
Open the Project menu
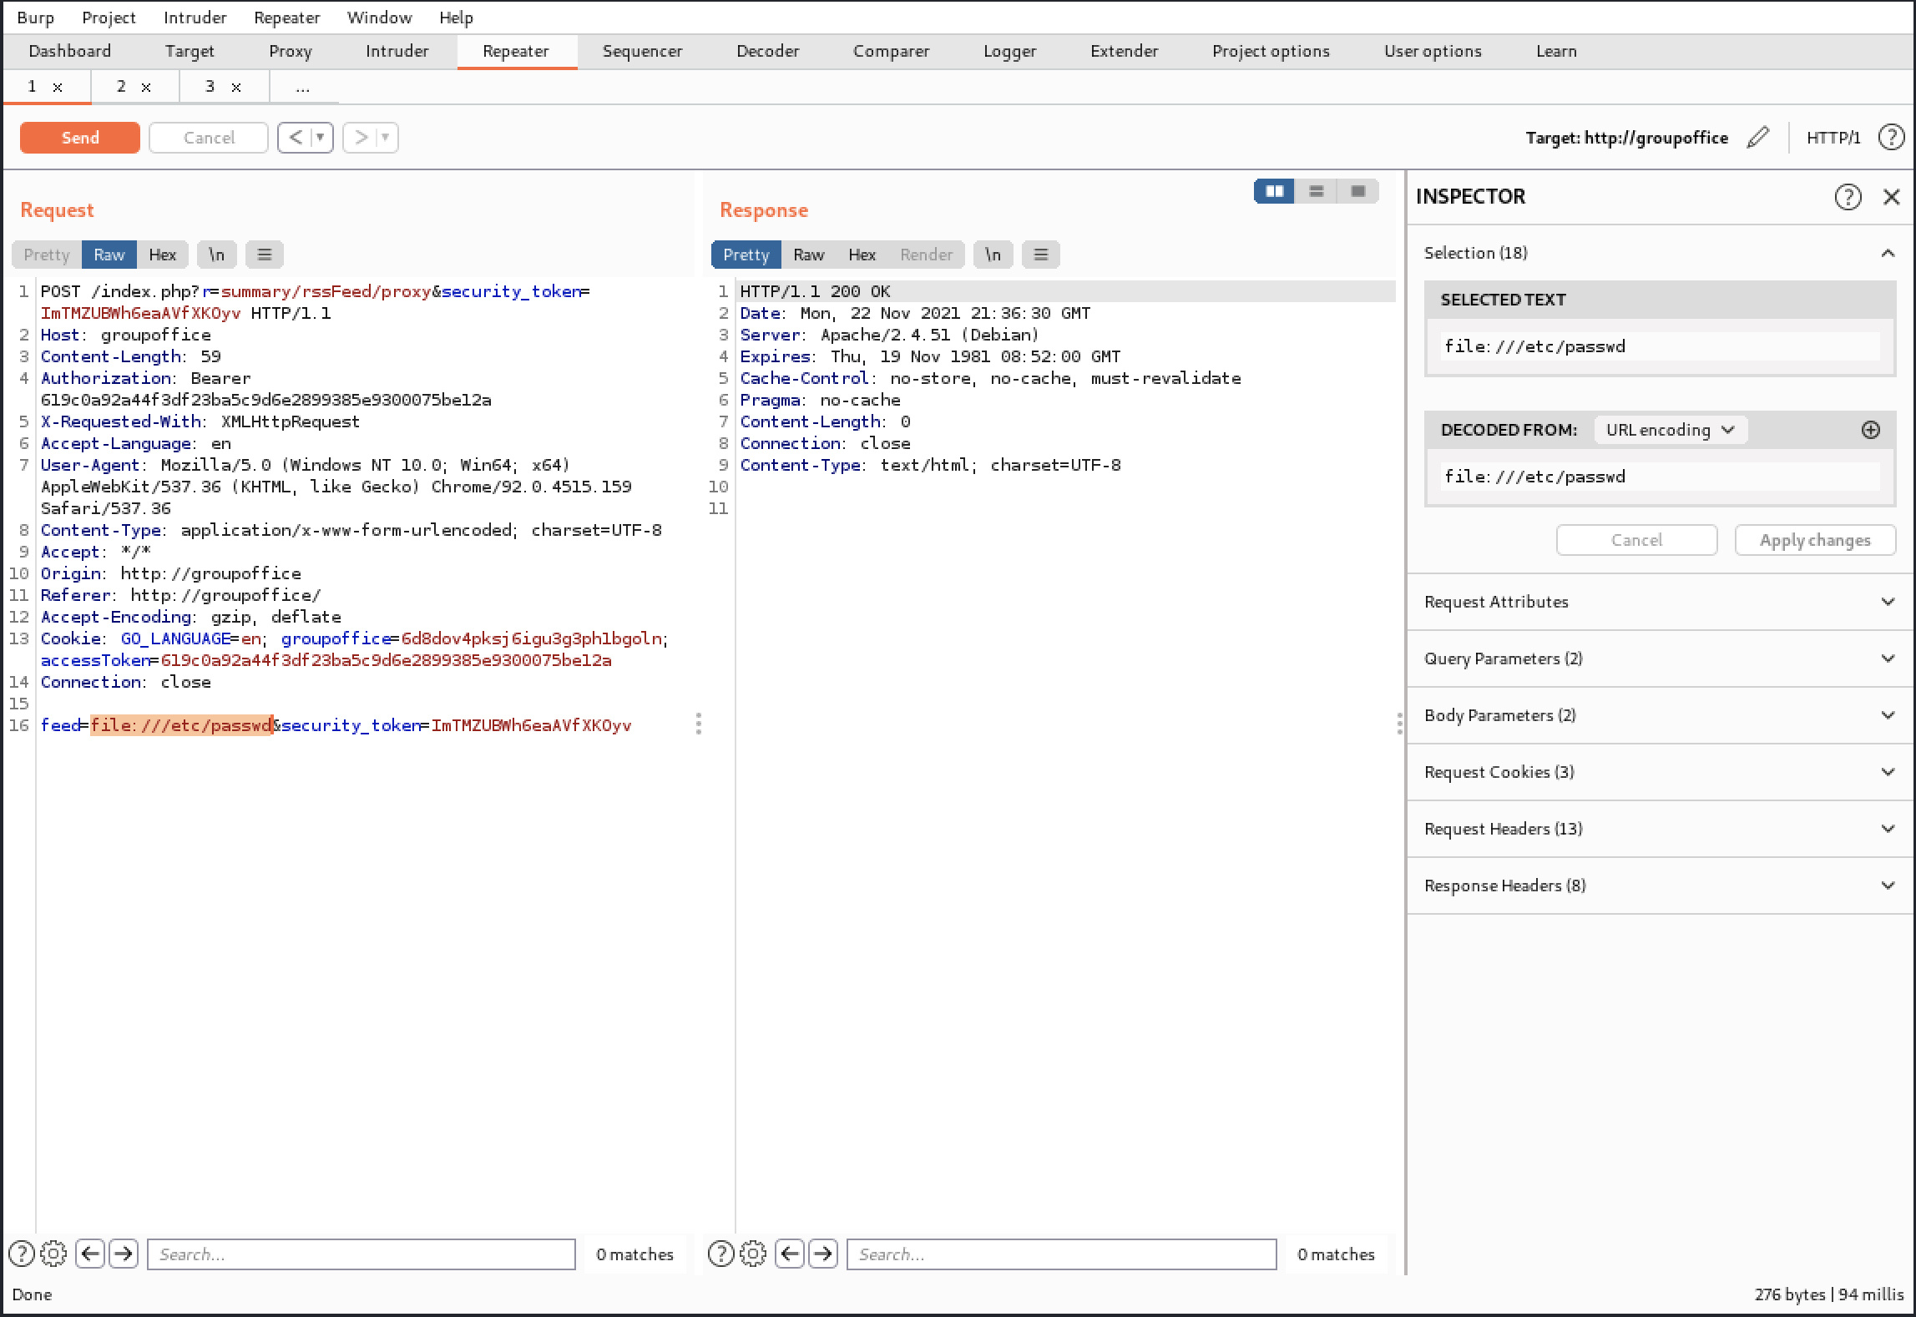[x=109, y=18]
